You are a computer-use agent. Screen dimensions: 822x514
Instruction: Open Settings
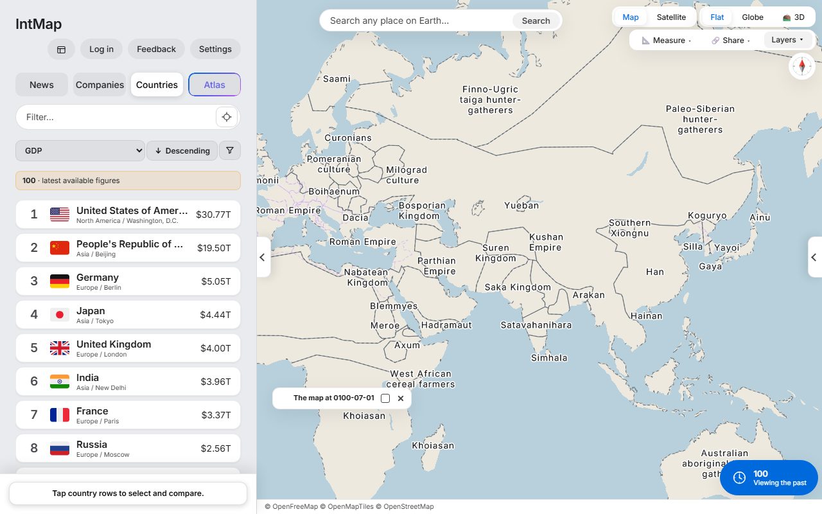215,49
